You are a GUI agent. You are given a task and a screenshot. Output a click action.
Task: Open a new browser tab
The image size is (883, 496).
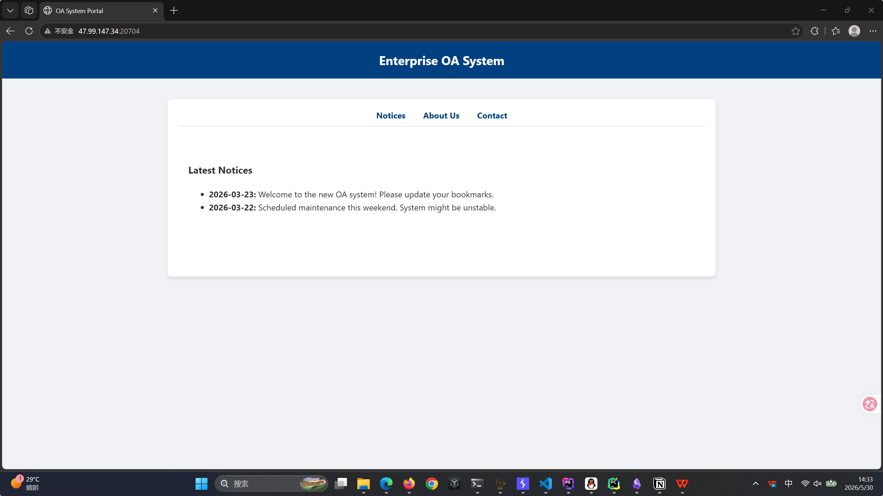tap(174, 10)
